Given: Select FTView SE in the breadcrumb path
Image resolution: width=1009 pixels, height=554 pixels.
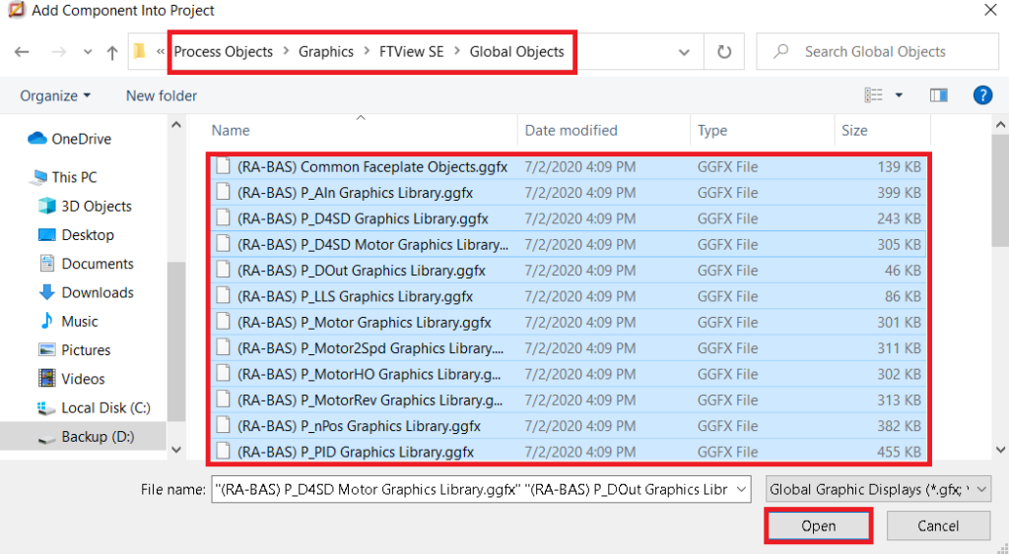Looking at the screenshot, I should click(411, 51).
